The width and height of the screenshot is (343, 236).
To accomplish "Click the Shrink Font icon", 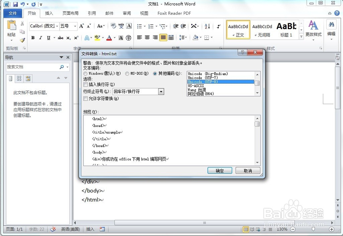I will pyautogui.click(x=88, y=26).
